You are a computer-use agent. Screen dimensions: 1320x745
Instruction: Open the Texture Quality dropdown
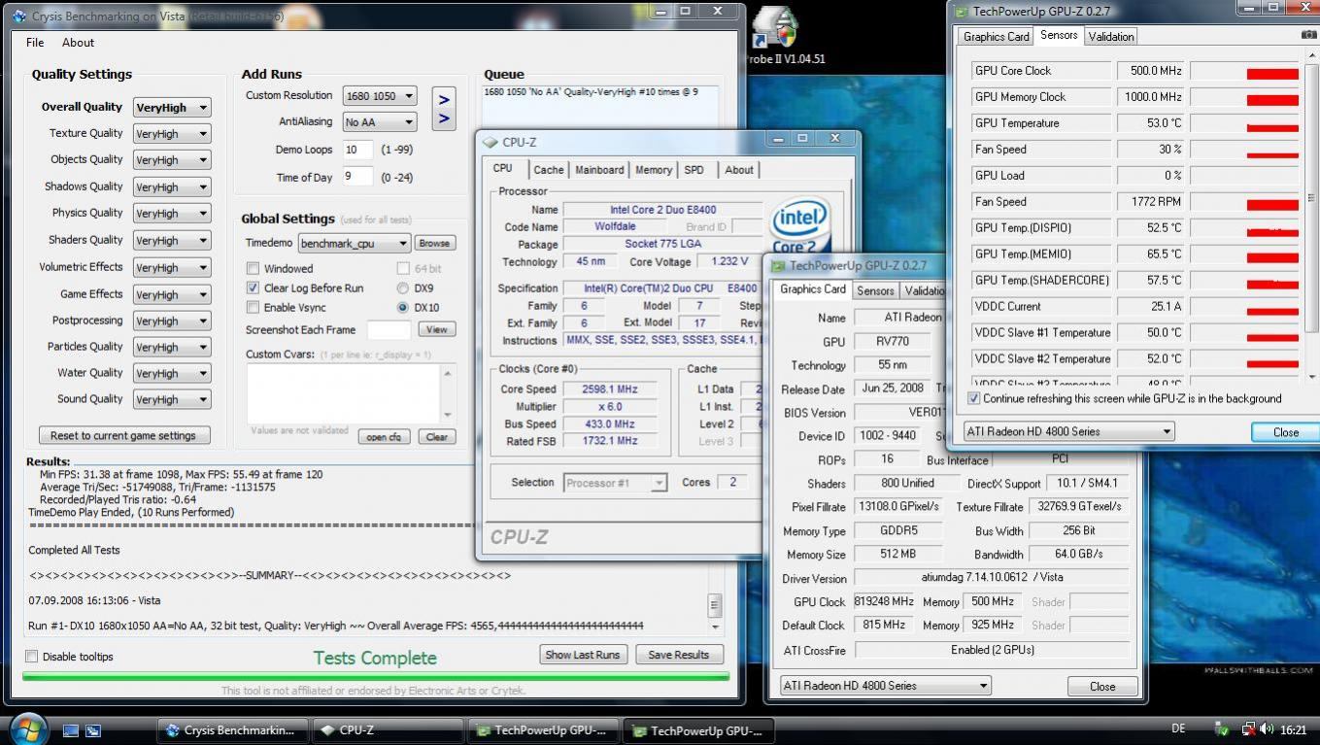(171, 134)
